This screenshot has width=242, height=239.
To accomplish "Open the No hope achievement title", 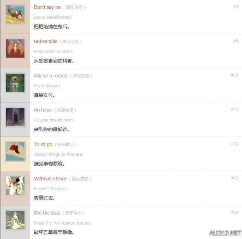I will coord(43,110).
